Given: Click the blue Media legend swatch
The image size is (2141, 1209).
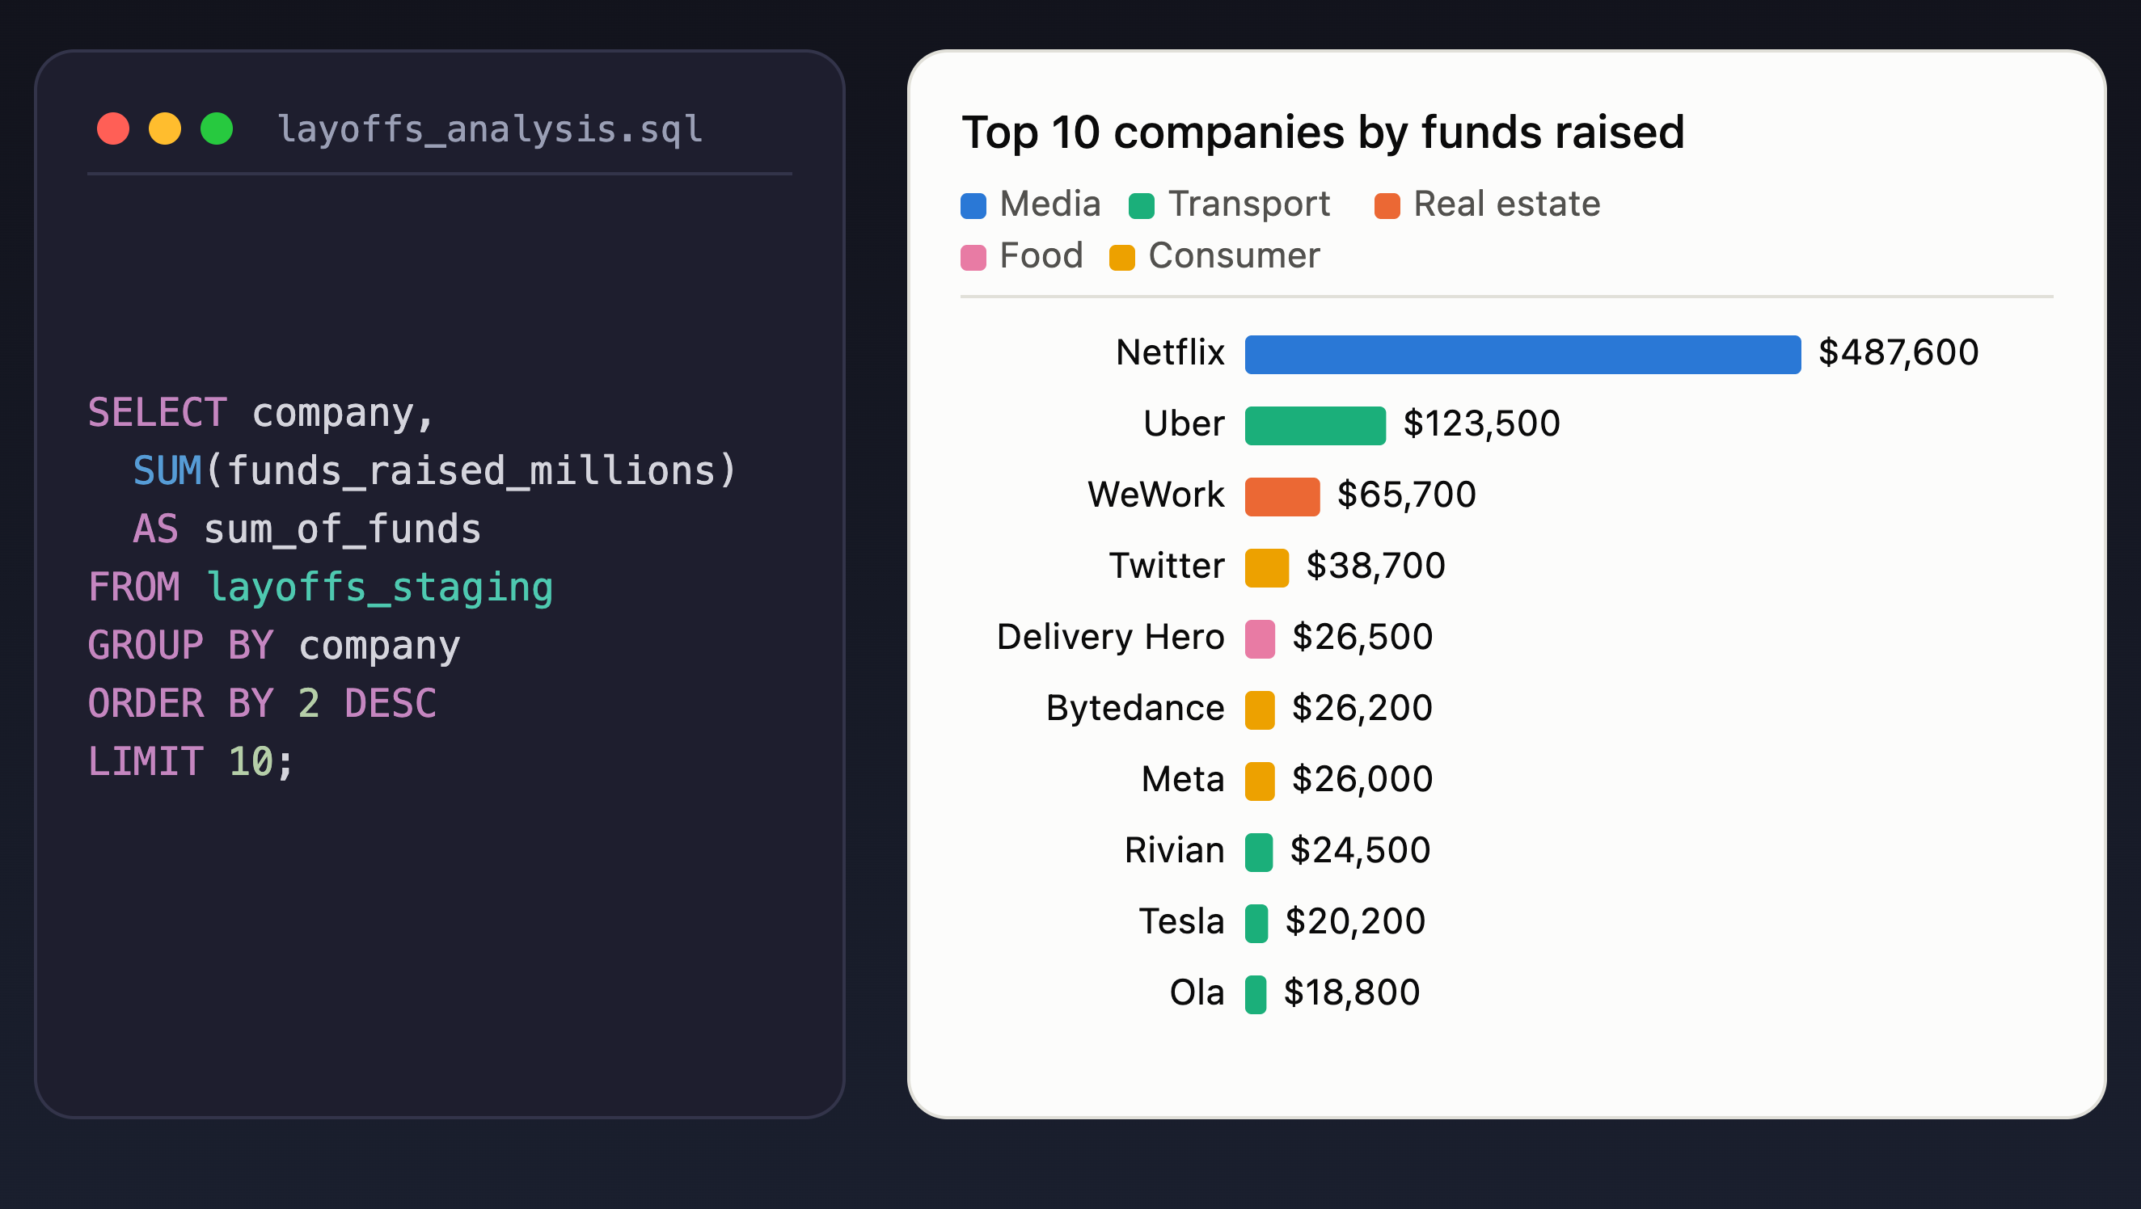Looking at the screenshot, I should tap(973, 206).
